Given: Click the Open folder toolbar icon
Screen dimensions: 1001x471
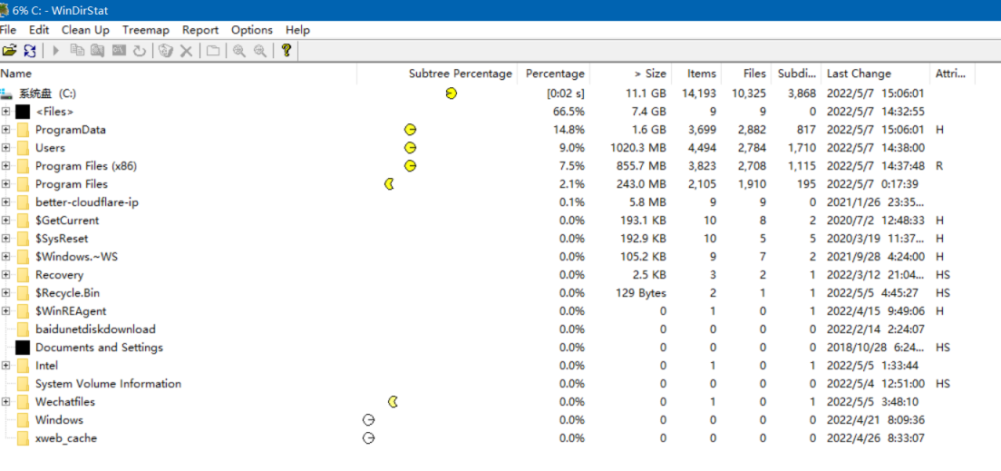Looking at the screenshot, I should [9, 51].
